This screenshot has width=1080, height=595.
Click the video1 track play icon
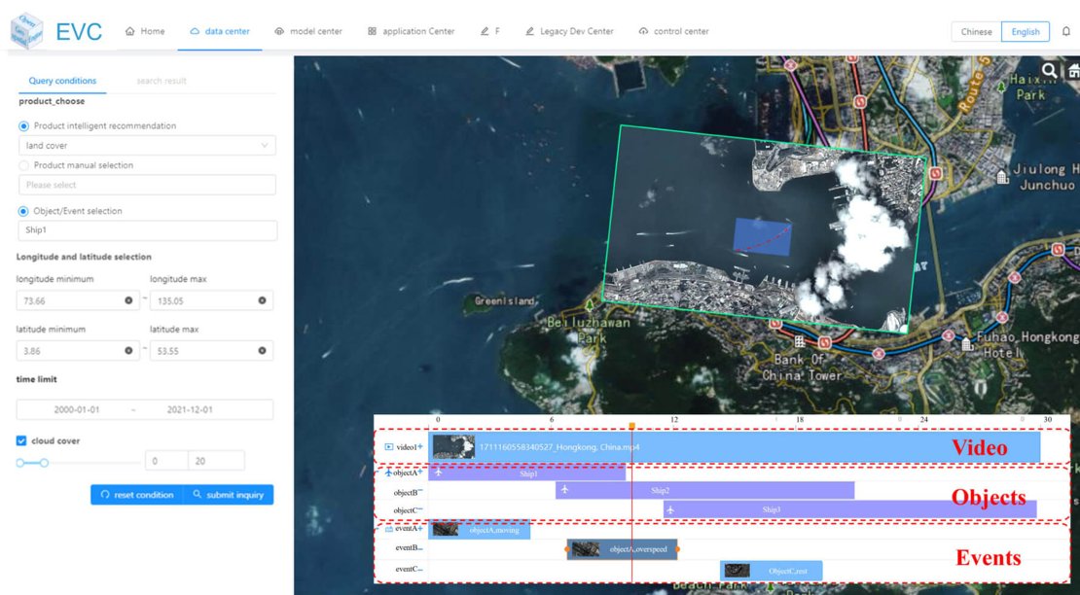(x=389, y=447)
